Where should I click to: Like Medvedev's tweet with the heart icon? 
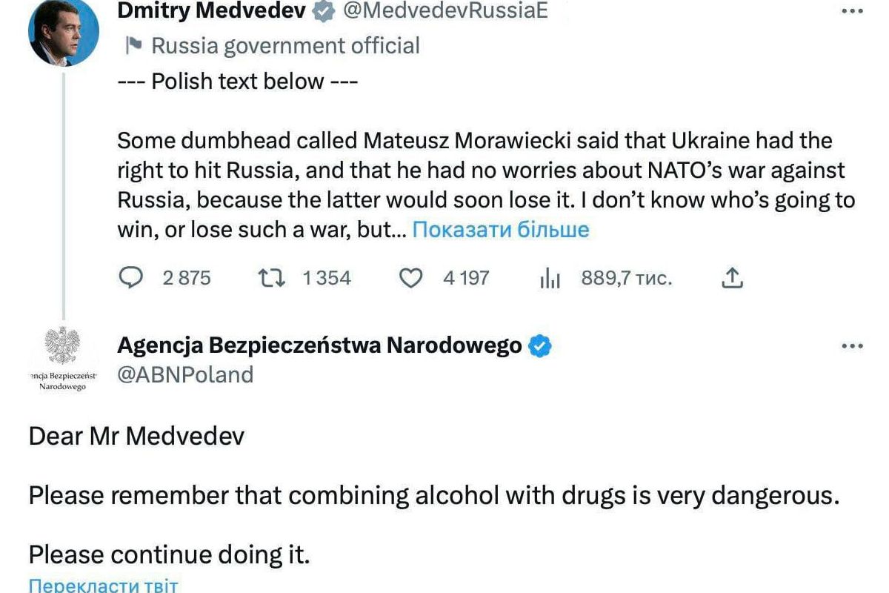point(410,278)
